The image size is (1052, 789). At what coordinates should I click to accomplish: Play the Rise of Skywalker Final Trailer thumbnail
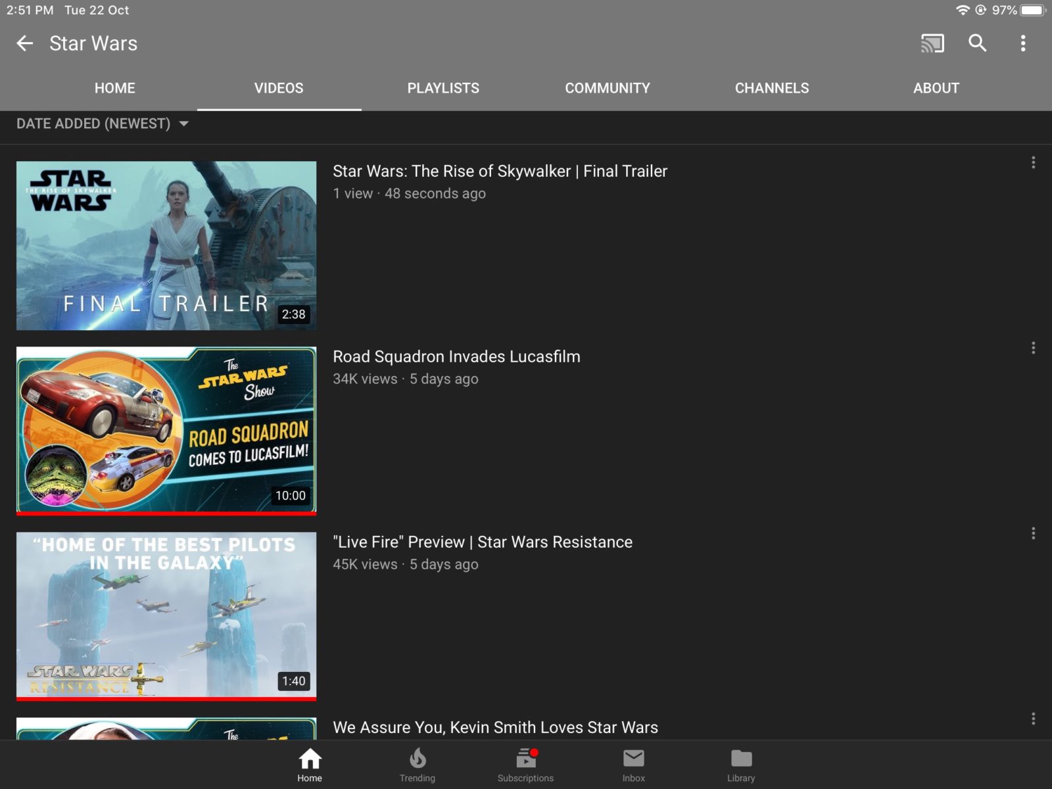pyautogui.click(x=166, y=245)
